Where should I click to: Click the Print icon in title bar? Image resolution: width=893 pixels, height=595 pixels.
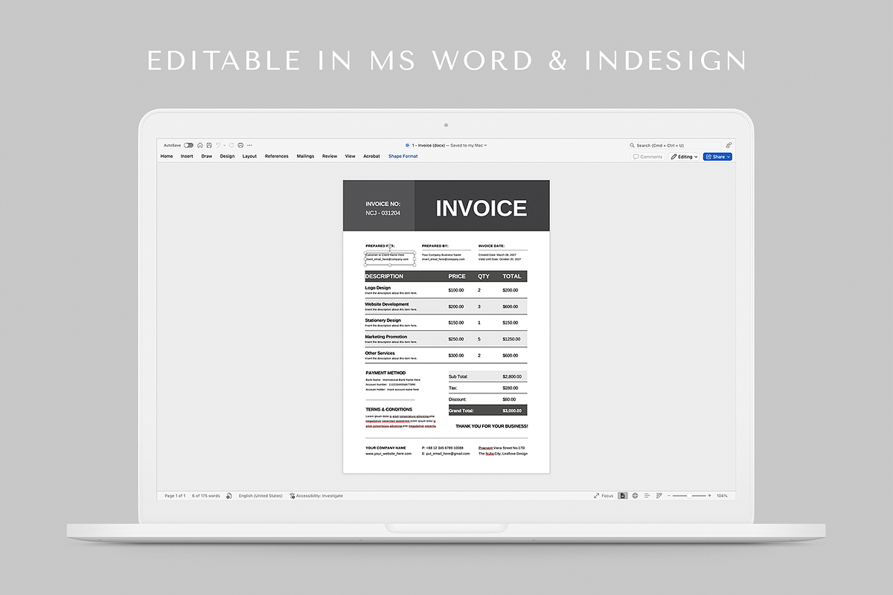pyautogui.click(x=240, y=145)
